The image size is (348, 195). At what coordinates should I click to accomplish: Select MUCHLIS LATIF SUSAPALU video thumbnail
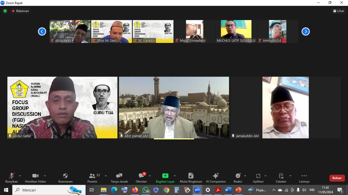click(x=236, y=31)
